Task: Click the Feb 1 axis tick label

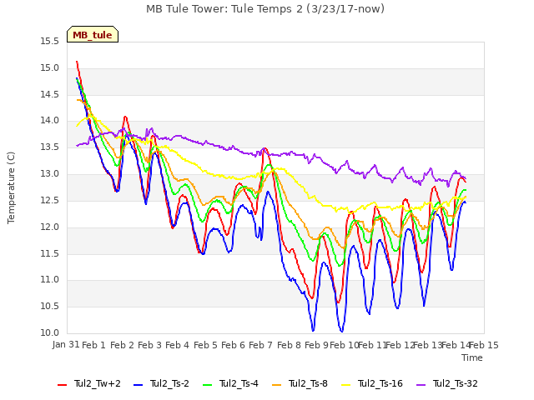Action: pos(94,345)
